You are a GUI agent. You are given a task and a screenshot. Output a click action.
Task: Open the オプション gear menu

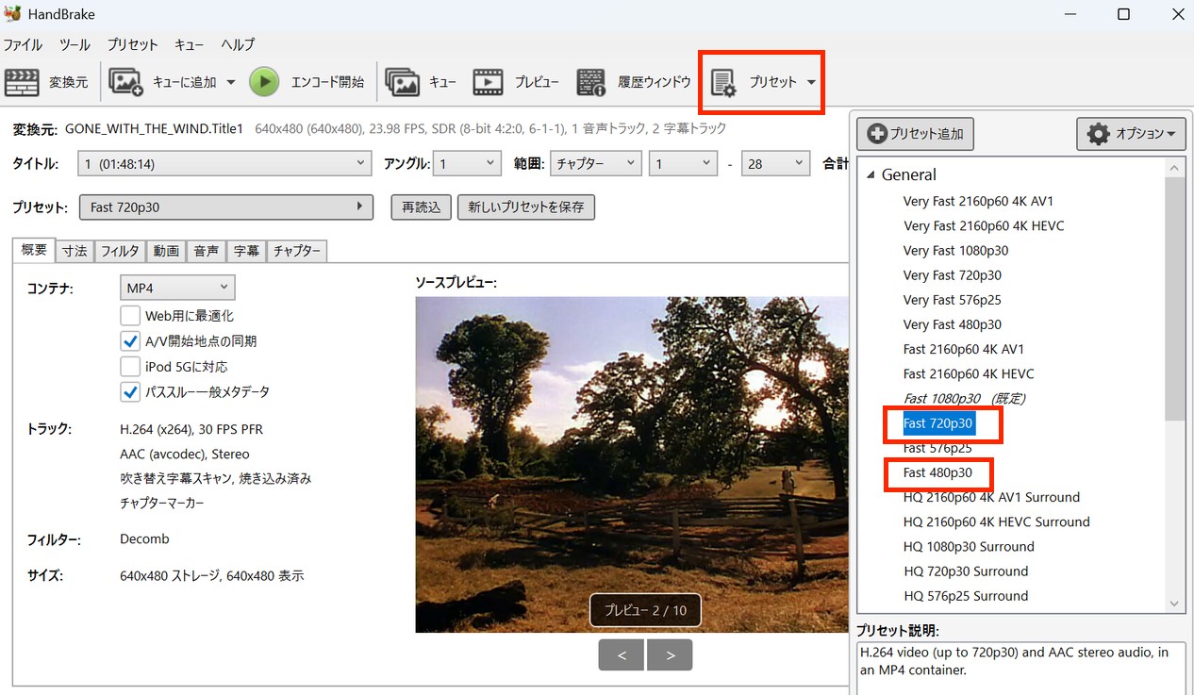pos(1131,134)
